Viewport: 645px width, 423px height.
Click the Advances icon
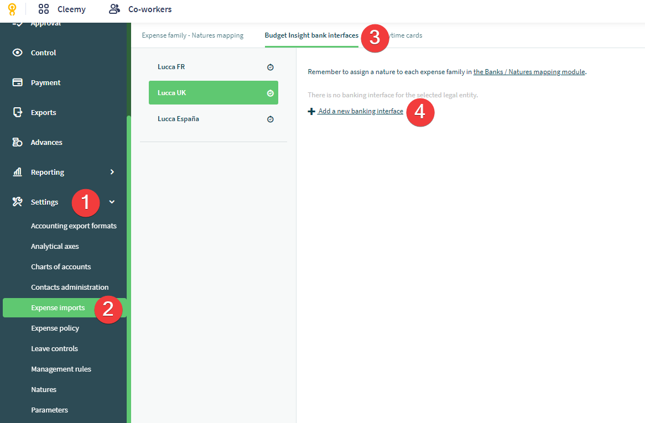coord(17,142)
